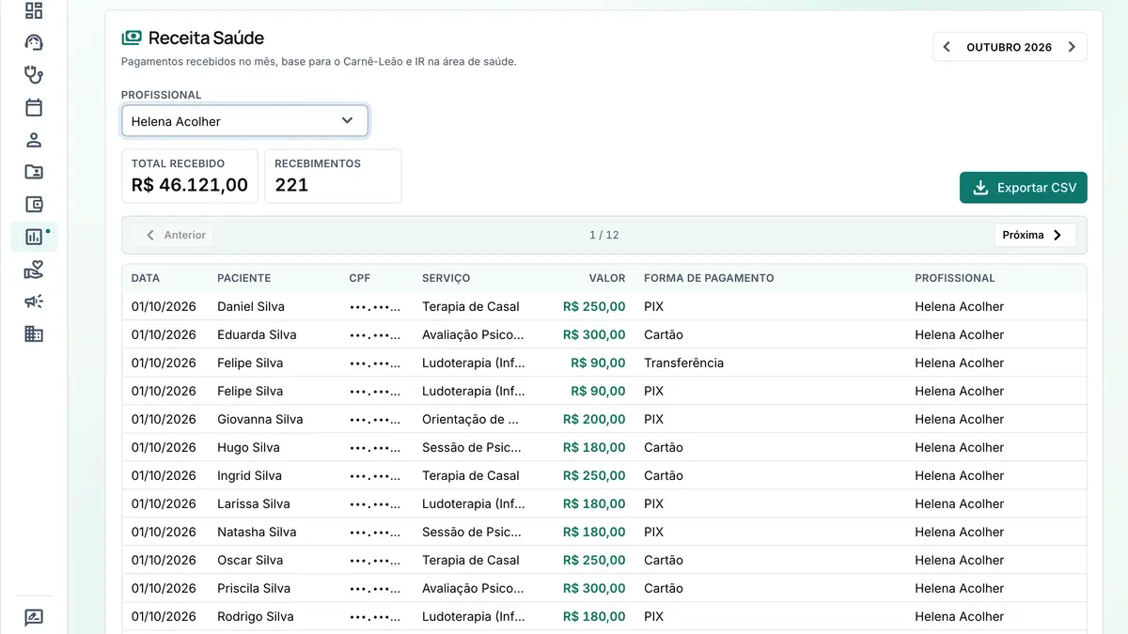
Task: Click the Orientação de service cell
Action: (471, 419)
